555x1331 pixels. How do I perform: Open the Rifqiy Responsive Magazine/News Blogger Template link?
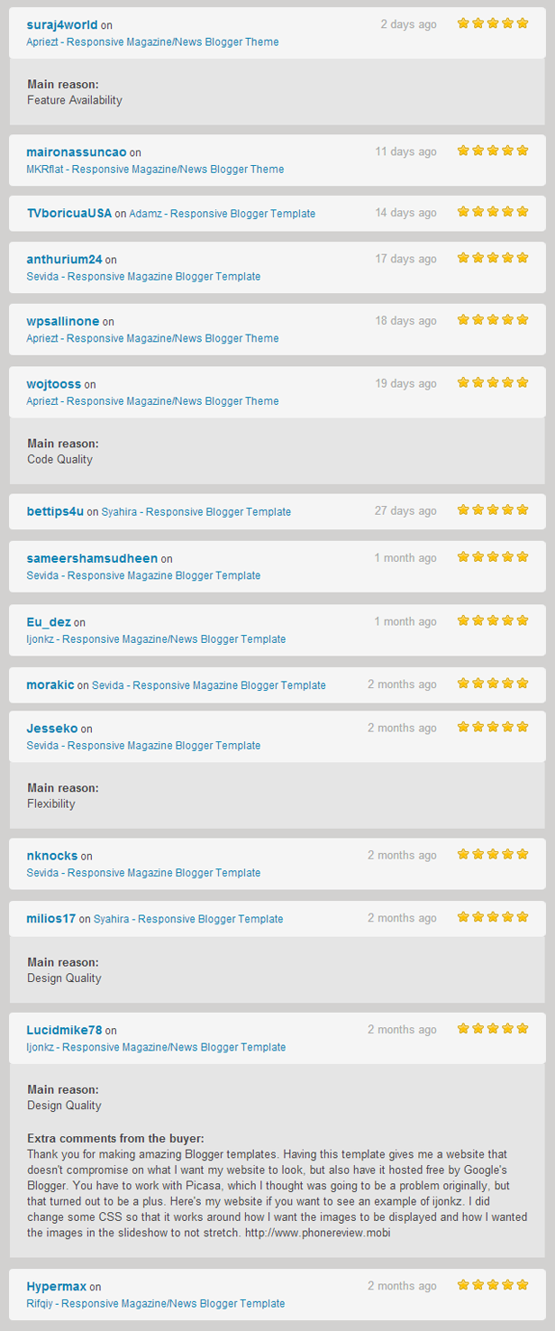point(155,1303)
